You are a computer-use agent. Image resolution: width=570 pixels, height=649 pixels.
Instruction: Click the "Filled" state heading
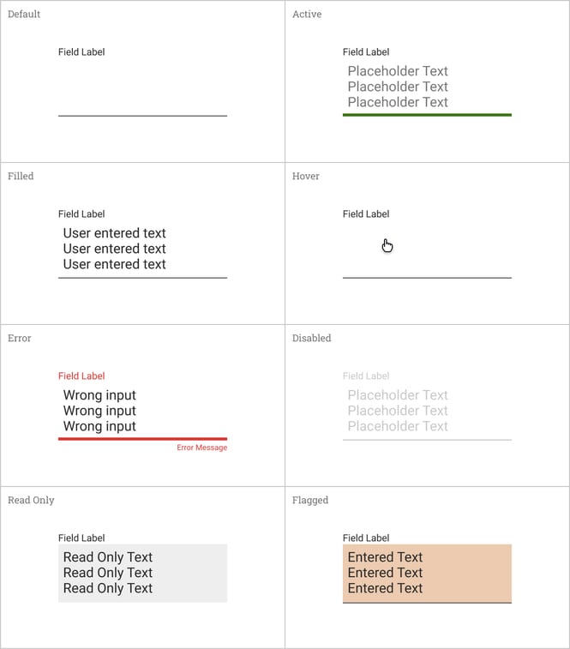point(21,177)
